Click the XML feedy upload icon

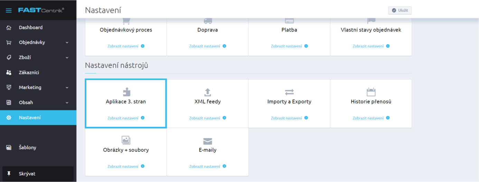coord(207,92)
